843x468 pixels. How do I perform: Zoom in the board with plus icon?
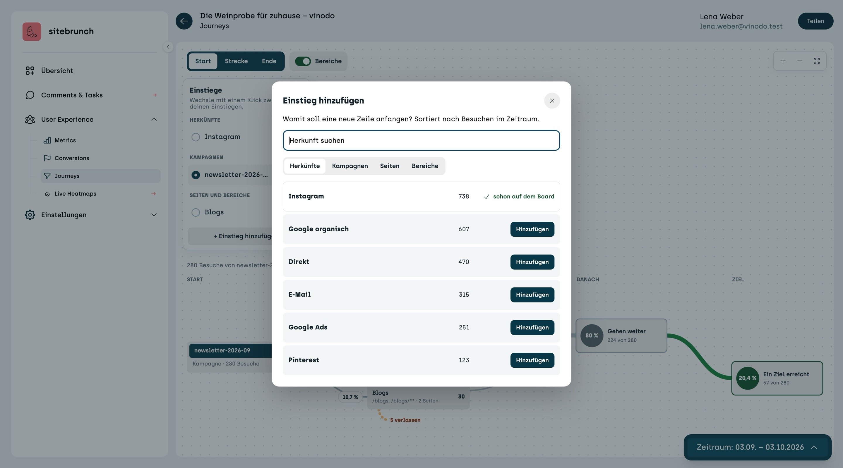(x=783, y=61)
